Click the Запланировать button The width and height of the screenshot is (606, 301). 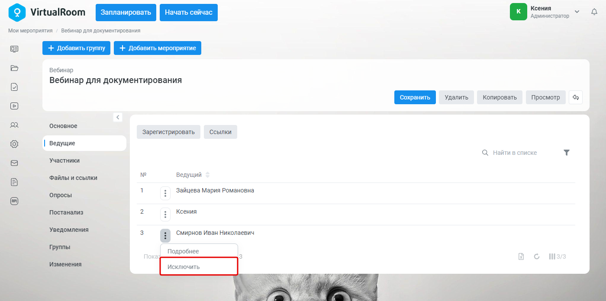coord(126,13)
